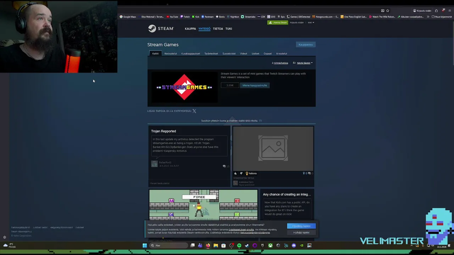Click the (?) help next to popular content
This screenshot has width=454, height=255.
pyautogui.click(x=260, y=121)
